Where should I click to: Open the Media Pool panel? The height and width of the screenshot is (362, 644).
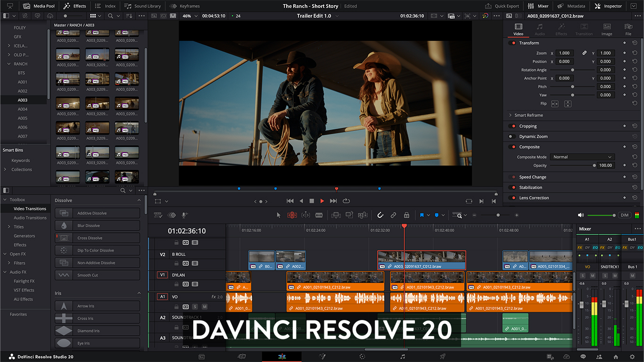pyautogui.click(x=38, y=6)
